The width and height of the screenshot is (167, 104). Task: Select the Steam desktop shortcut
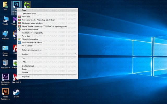click(16, 93)
